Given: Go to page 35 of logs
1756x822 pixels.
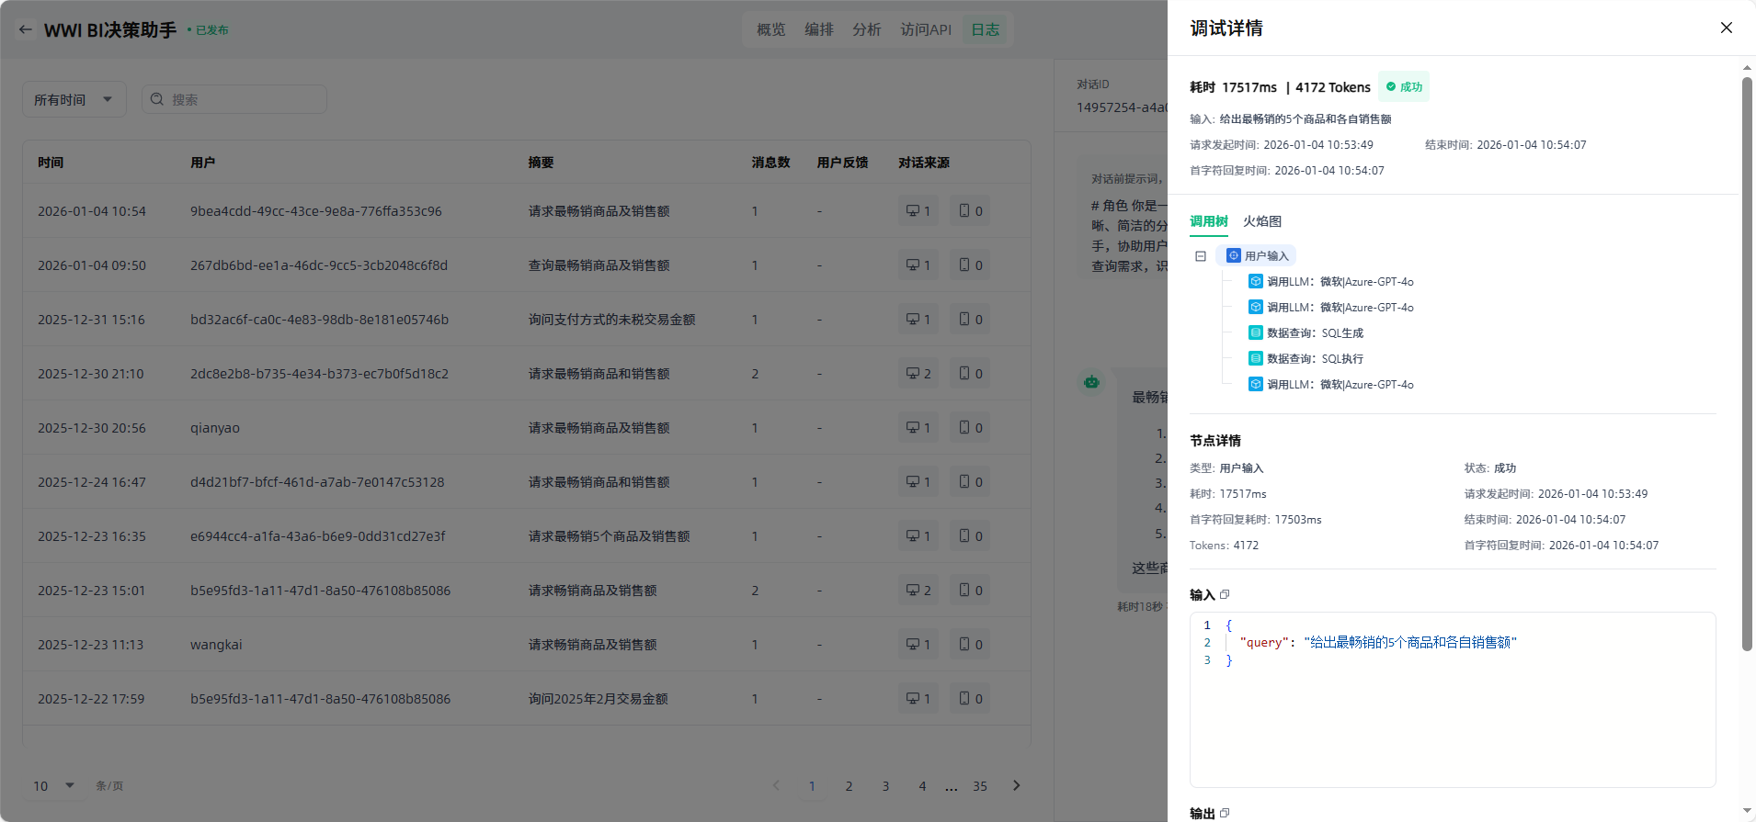Looking at the screenshot, I should tap(979, 786).
